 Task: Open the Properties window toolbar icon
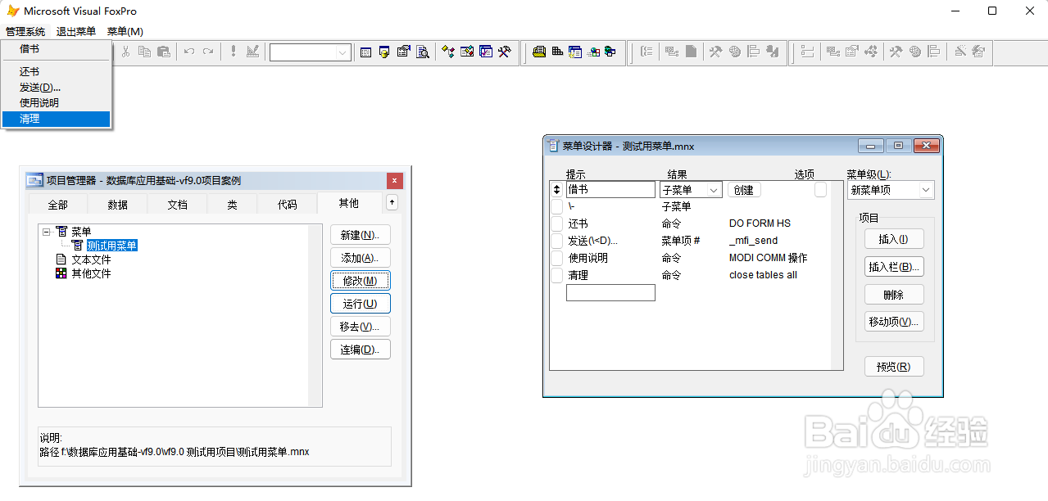pyautogui.click(x=403, y=52)
